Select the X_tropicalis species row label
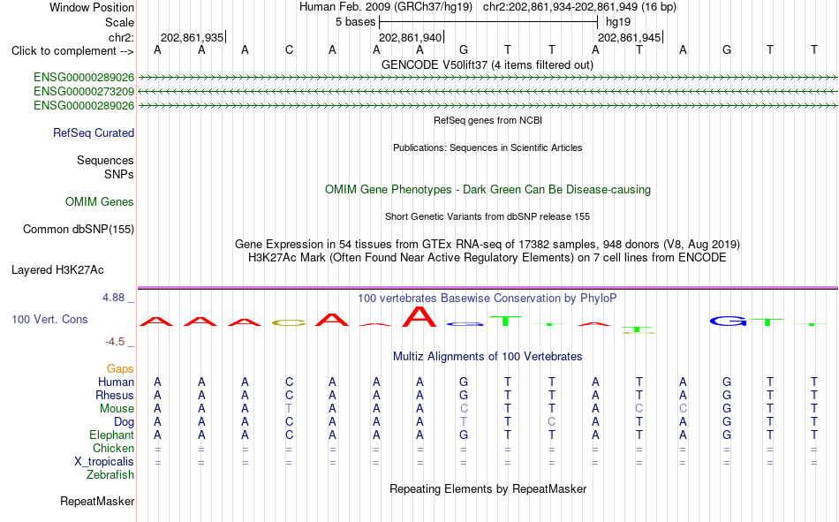Viewport: 839px width, 522px height. [104, 462]
